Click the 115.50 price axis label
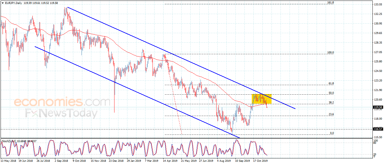The height and width of the screenshot is (164, 384). coord(378,137)
